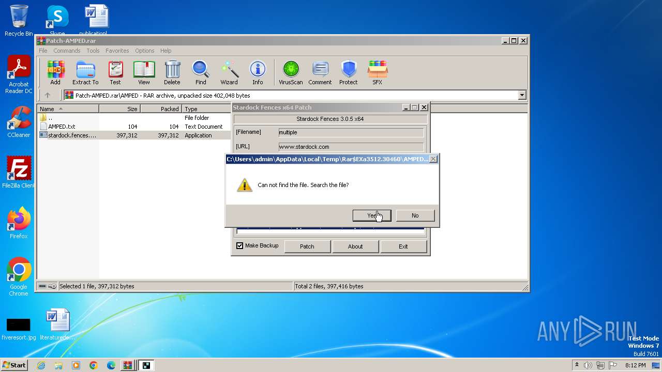Open the File menu

(43, 51)
